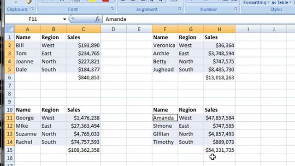The width and height of the screenshot is (295, 166).
Task: Select the $3,748,594 sales cell
Action: coord(219,53)
